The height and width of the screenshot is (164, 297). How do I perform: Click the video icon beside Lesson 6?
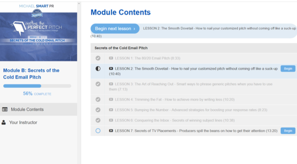point(111,120)
